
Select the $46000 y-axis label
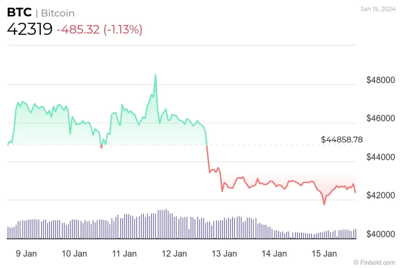380,119
